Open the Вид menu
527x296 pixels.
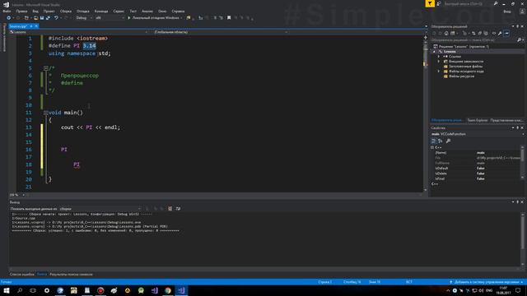pyautogui.click(x=35, y=11)
